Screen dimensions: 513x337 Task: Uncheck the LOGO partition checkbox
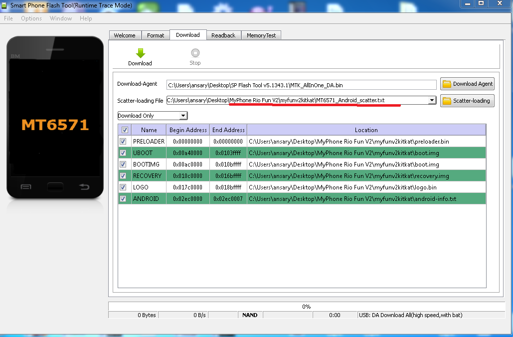123,187
